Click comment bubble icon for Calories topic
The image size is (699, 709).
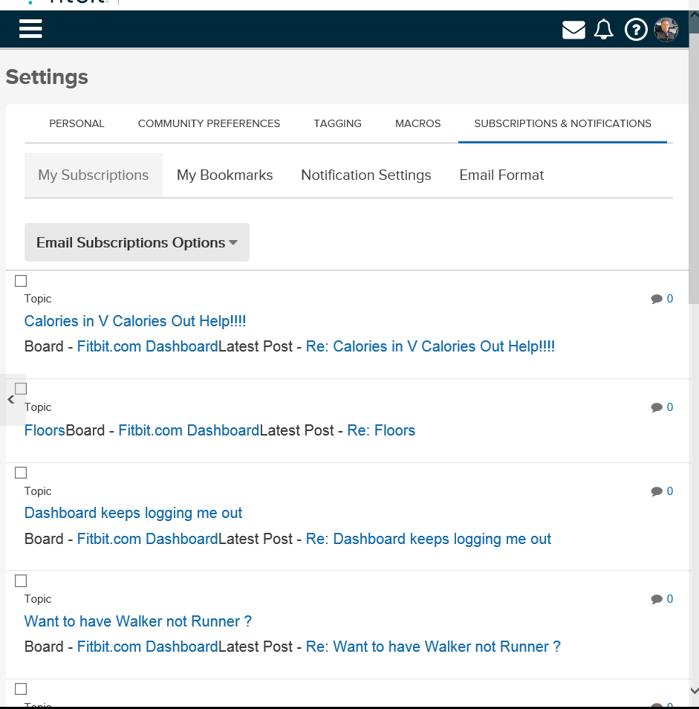(657, 300)
